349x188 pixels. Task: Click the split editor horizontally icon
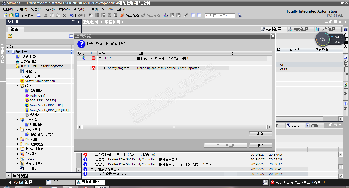point(193,15)
